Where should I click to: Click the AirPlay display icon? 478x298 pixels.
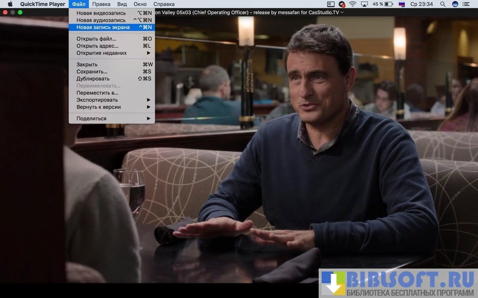(364, 4)
